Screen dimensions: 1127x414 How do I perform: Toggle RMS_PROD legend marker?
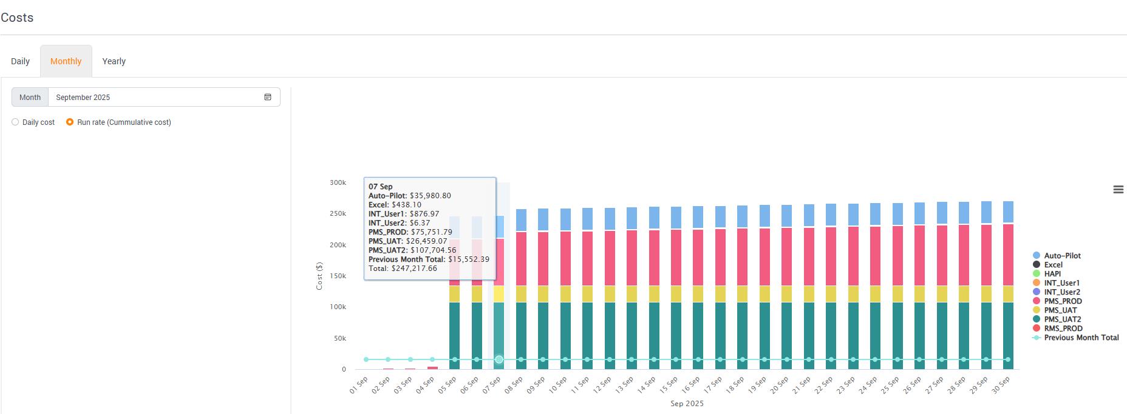point(1037,329)
